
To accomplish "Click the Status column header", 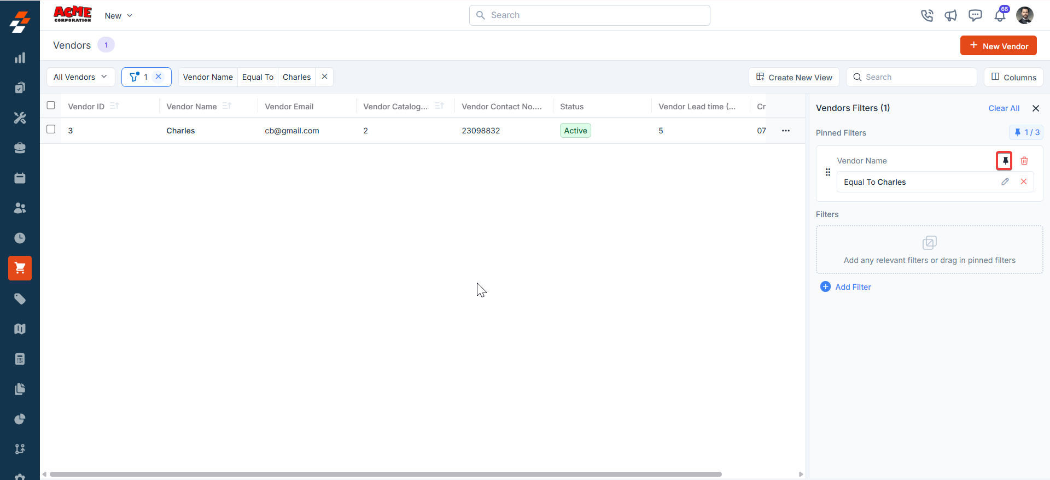I will (x=571, y=107).
